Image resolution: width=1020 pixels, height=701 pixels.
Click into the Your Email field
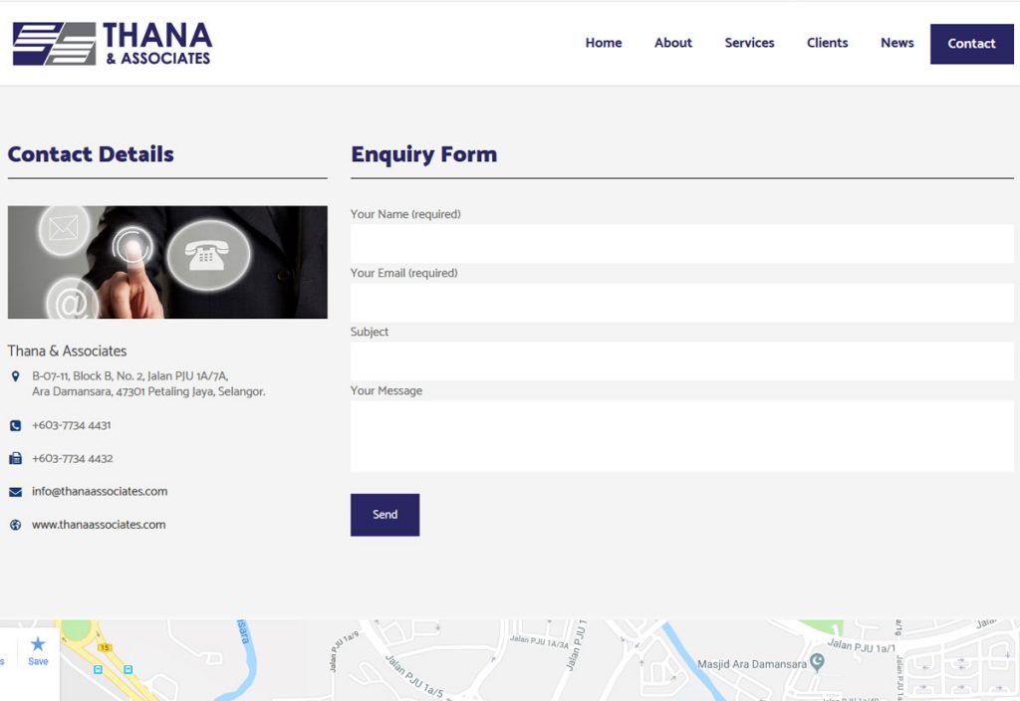(x=681, y=303)
